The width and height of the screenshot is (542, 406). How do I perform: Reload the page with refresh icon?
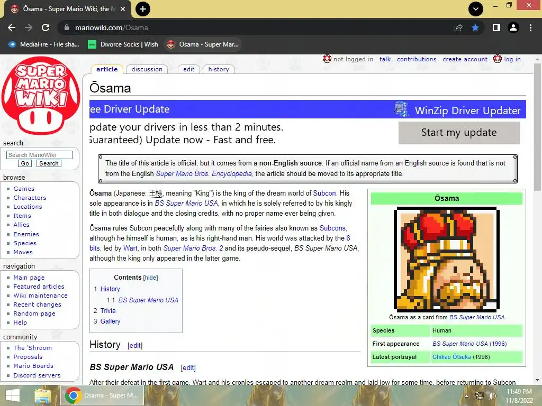point(46,27)
